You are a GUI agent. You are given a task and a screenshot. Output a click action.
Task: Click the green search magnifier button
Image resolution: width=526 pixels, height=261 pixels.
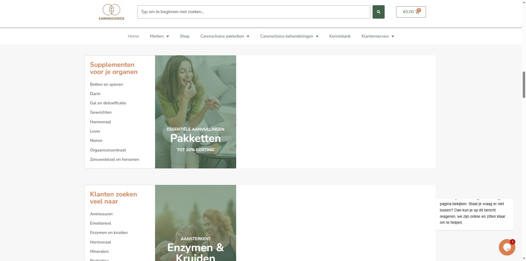tap(378, 12)
